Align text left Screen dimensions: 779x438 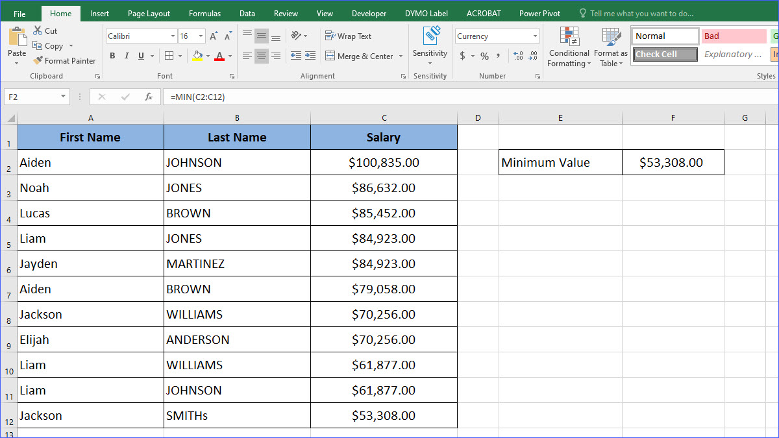tap(247, 56)
